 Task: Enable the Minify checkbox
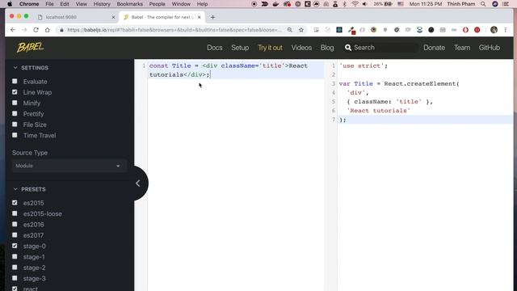pos(15,103)
